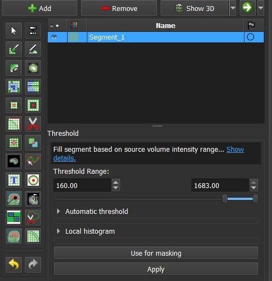Click the Name column header
Viewport: 272px width, 281px height.
point(165,26)
